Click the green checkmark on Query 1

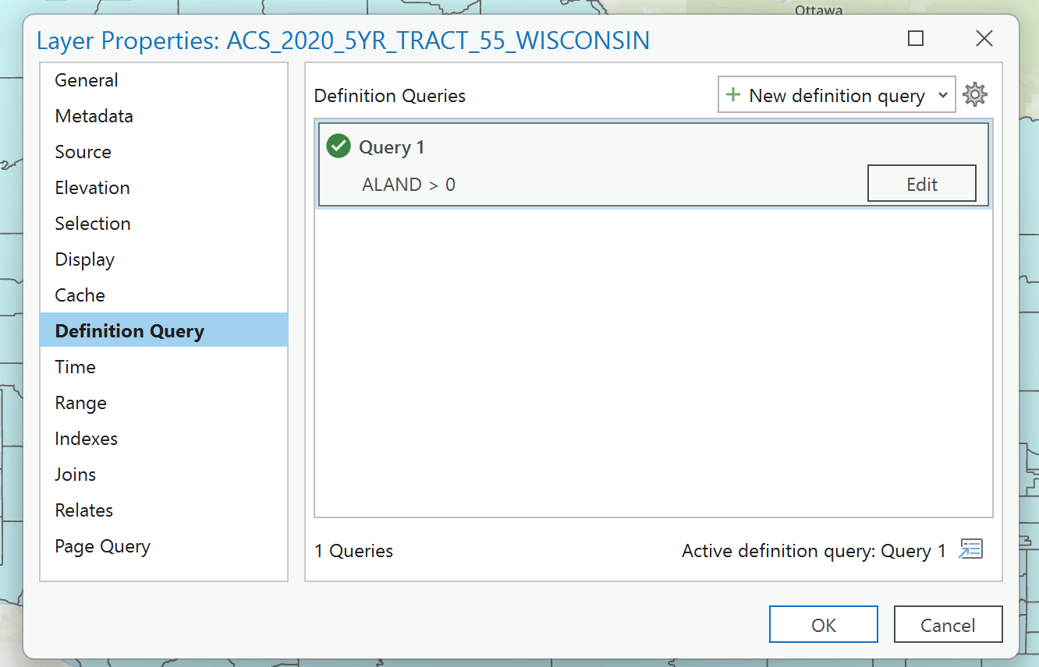click(x=338, y=146)
